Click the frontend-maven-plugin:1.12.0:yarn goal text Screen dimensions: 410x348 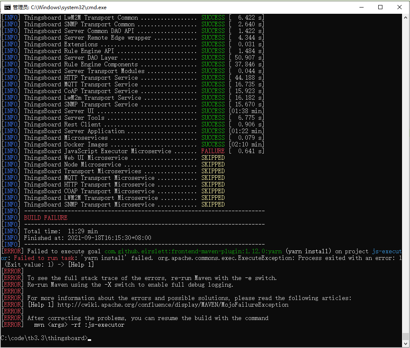point(193,252)
